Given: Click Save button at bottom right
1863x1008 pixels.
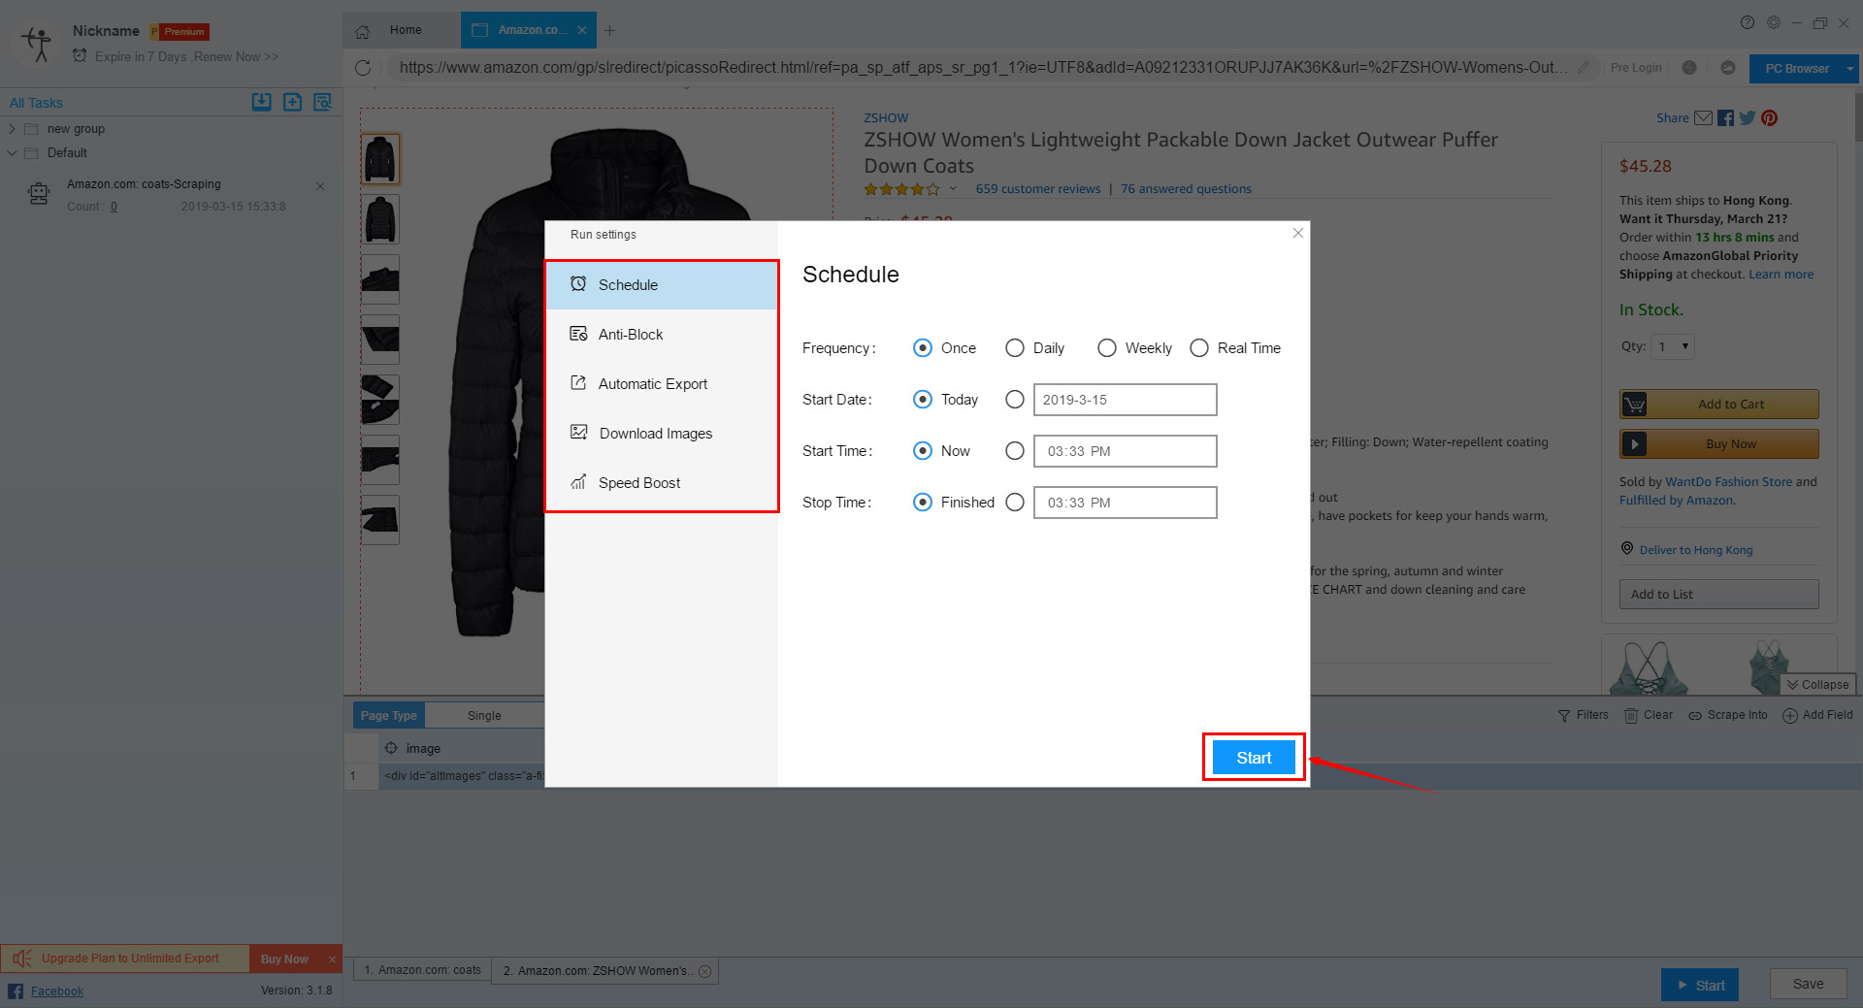Looking at the screenshot, I should (1808, 984).
